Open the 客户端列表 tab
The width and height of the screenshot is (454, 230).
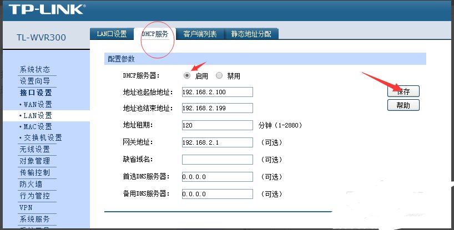200,34
